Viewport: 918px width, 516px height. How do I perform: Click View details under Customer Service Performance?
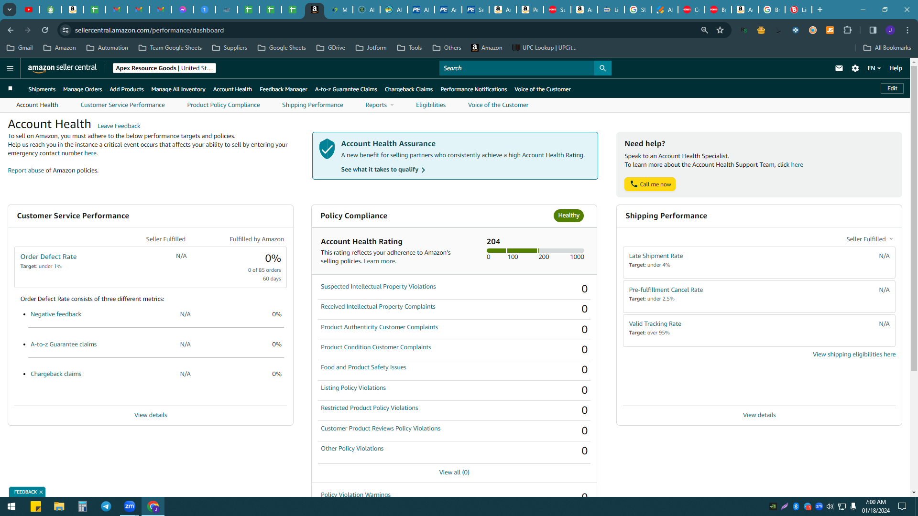coord(151,415)
